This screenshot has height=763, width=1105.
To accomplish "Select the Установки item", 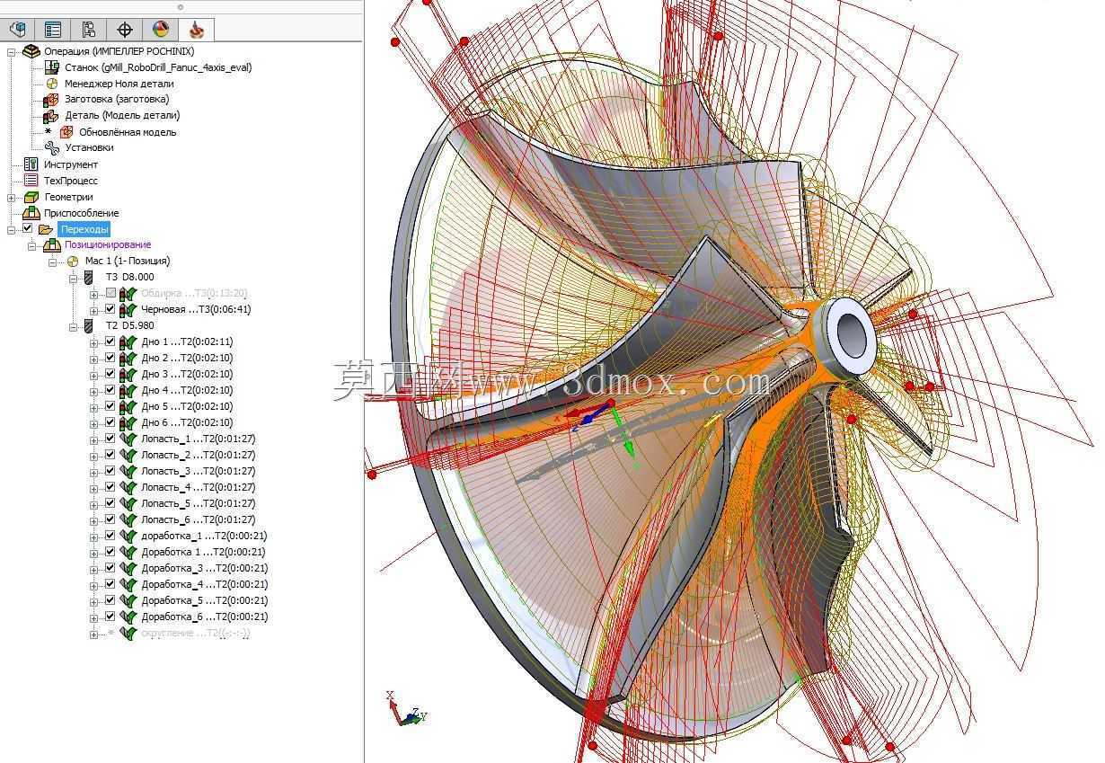I will (89, 147).
